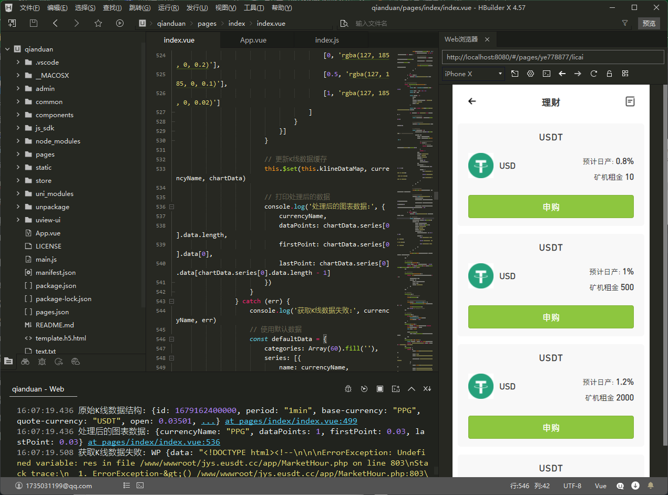
Task: Click the bookmark star icon
Action: pyautogui.click(x=98, y=23)
